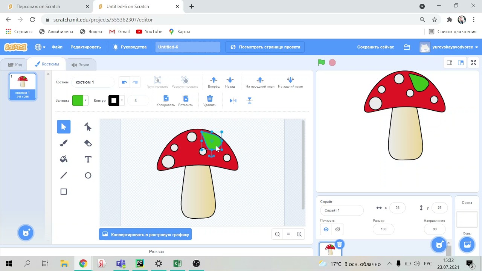
Task: Click the Choose a Sprite button
Action: [439, 245]
